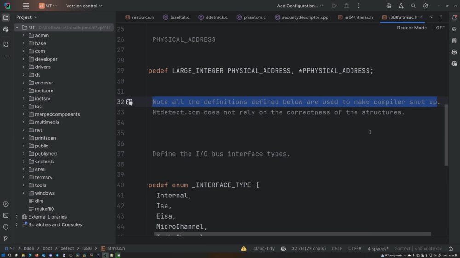Open the Structure tool window icon

(6, 45)
